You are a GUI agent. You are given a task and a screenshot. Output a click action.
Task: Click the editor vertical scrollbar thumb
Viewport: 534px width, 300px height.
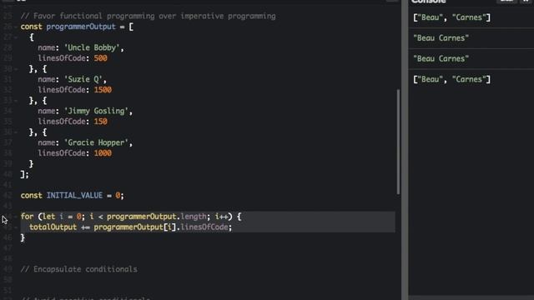click(x=398, y=142)
